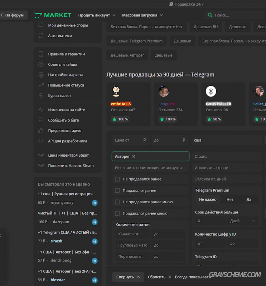This screenshot has width=266, height=286.
Task: Click the Изменения на сайте pulse icon
Action: [41, 110]
